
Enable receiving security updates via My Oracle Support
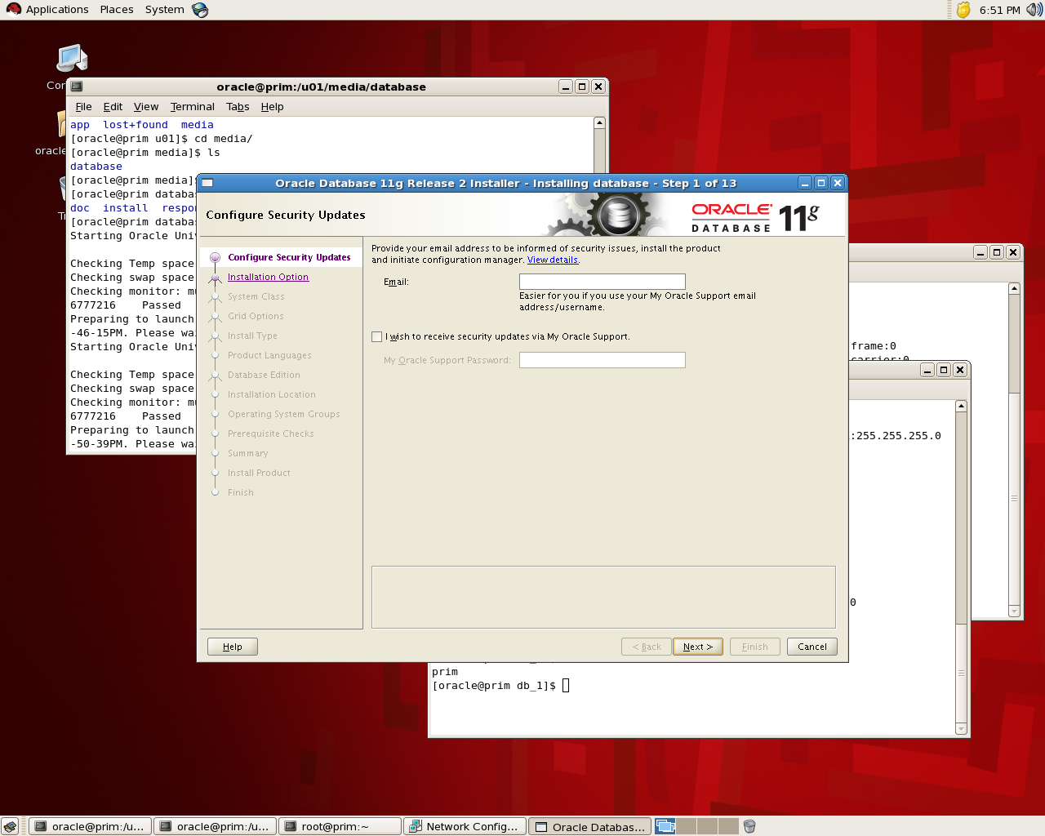coord(376,336)
